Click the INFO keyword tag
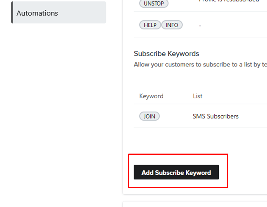The height and width of the screenshot is (207, 267). [172, 25]
